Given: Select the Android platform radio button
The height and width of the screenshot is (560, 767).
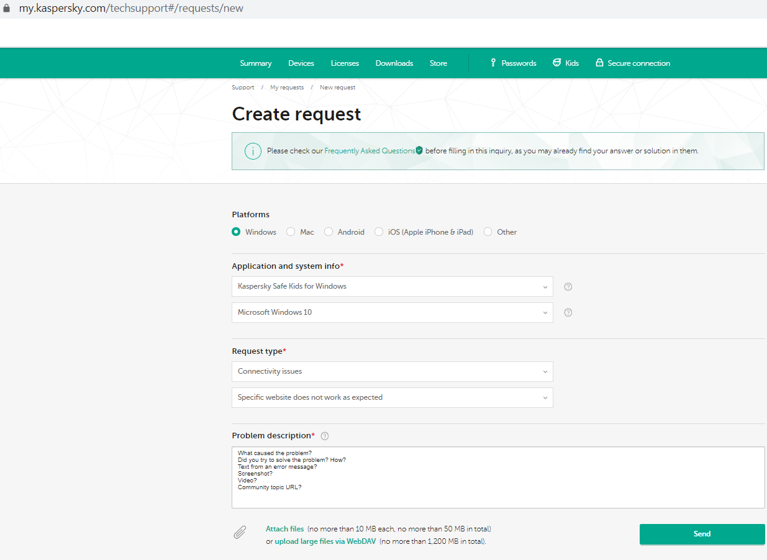Looking at the screenshot, I should coord(329,232).
